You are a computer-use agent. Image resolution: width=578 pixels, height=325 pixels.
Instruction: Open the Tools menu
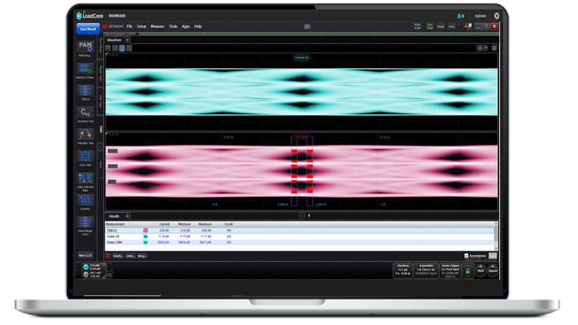coord(173,27)
